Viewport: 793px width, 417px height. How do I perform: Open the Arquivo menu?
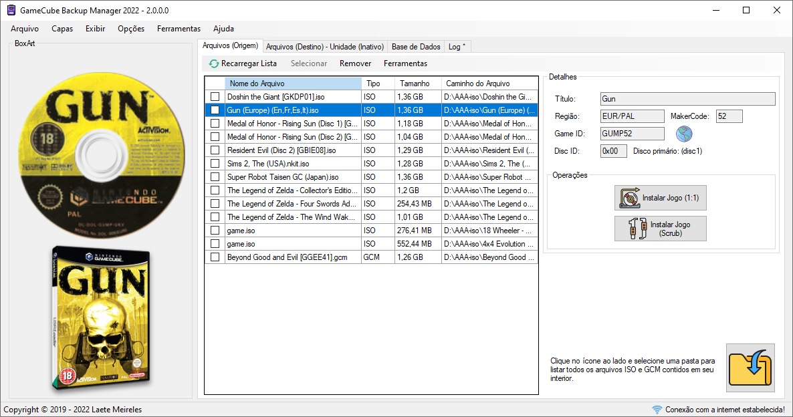(24, 29)
